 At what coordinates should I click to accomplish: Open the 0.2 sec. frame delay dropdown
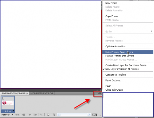point(9,111)
